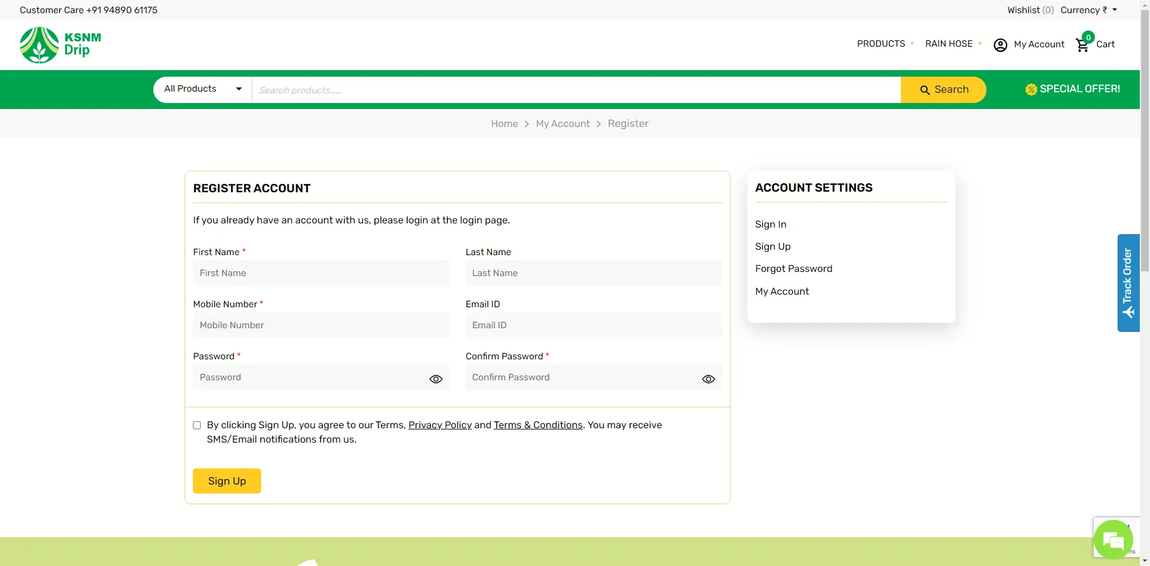Open the shopping cart icon

pyautogui.click(x=1082, y=45)
